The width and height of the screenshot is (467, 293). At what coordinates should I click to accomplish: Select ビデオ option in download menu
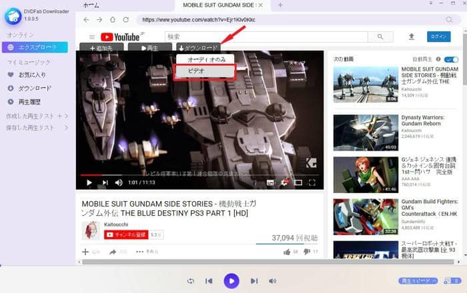tap(205, 71)
